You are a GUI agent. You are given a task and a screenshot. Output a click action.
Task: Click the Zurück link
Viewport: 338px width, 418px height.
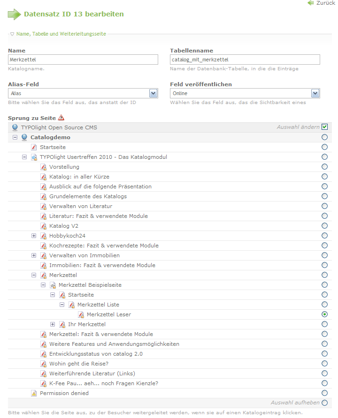coord(325,3)
